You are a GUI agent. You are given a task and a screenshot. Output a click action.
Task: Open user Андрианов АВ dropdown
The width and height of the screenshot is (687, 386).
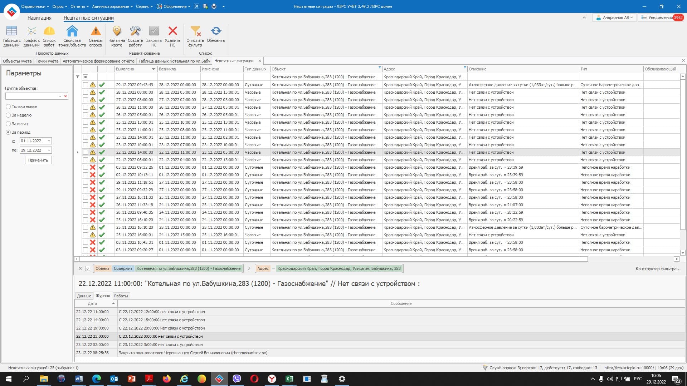614,18
